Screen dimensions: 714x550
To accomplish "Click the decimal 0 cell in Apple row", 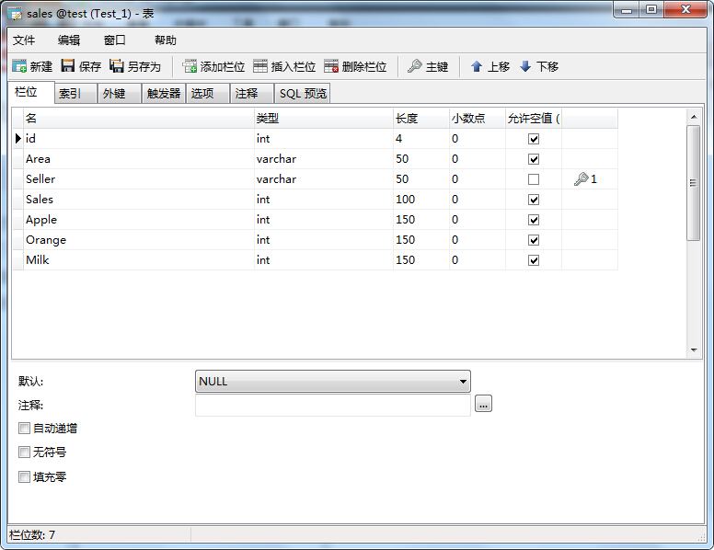I will tap(478, 220).
